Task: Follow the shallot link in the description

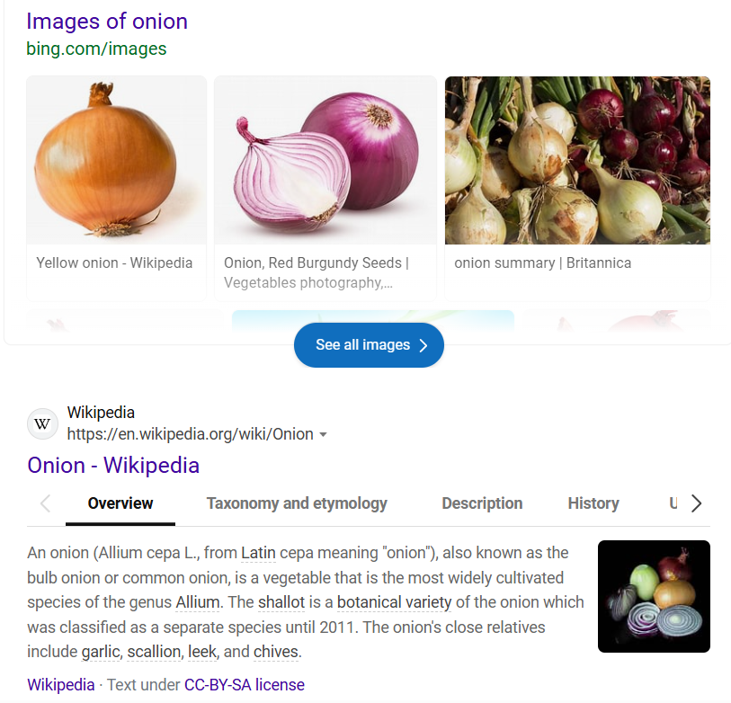Action: click(x=281, y=602)
